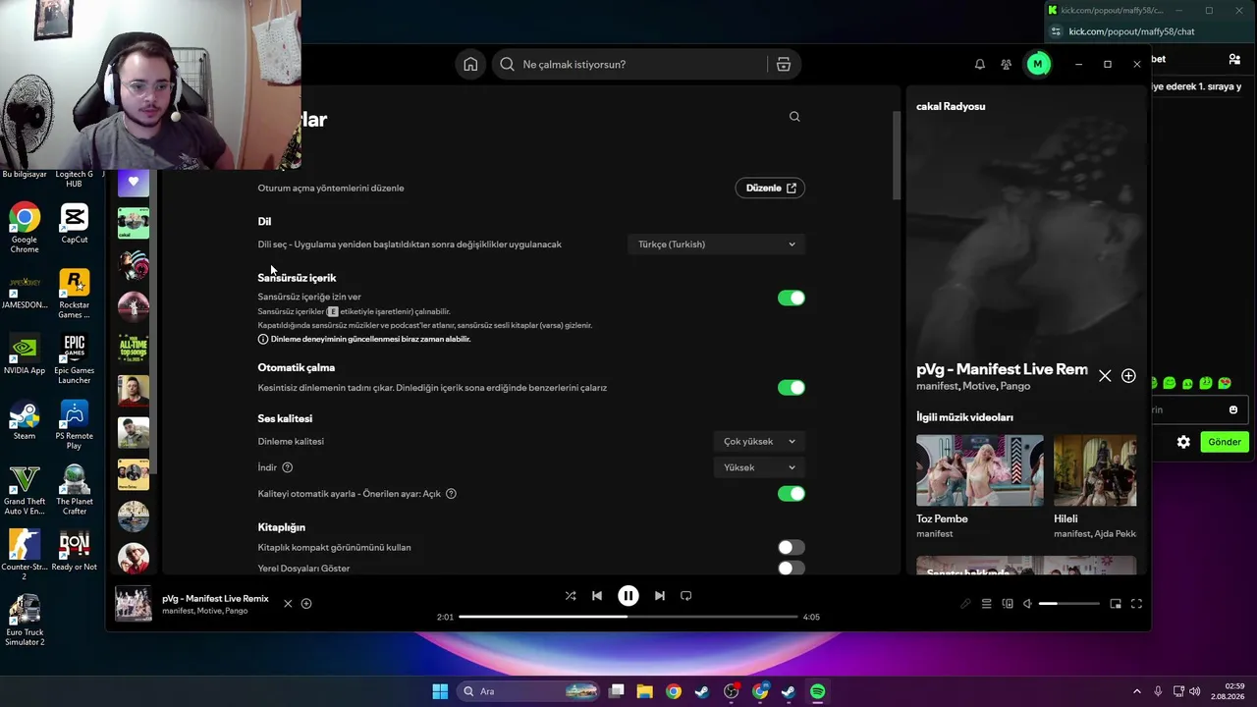This screenshot has height=707, width=1257.
Task: Mute volume with the speaker icon
Action: [x=1027, y=604]
